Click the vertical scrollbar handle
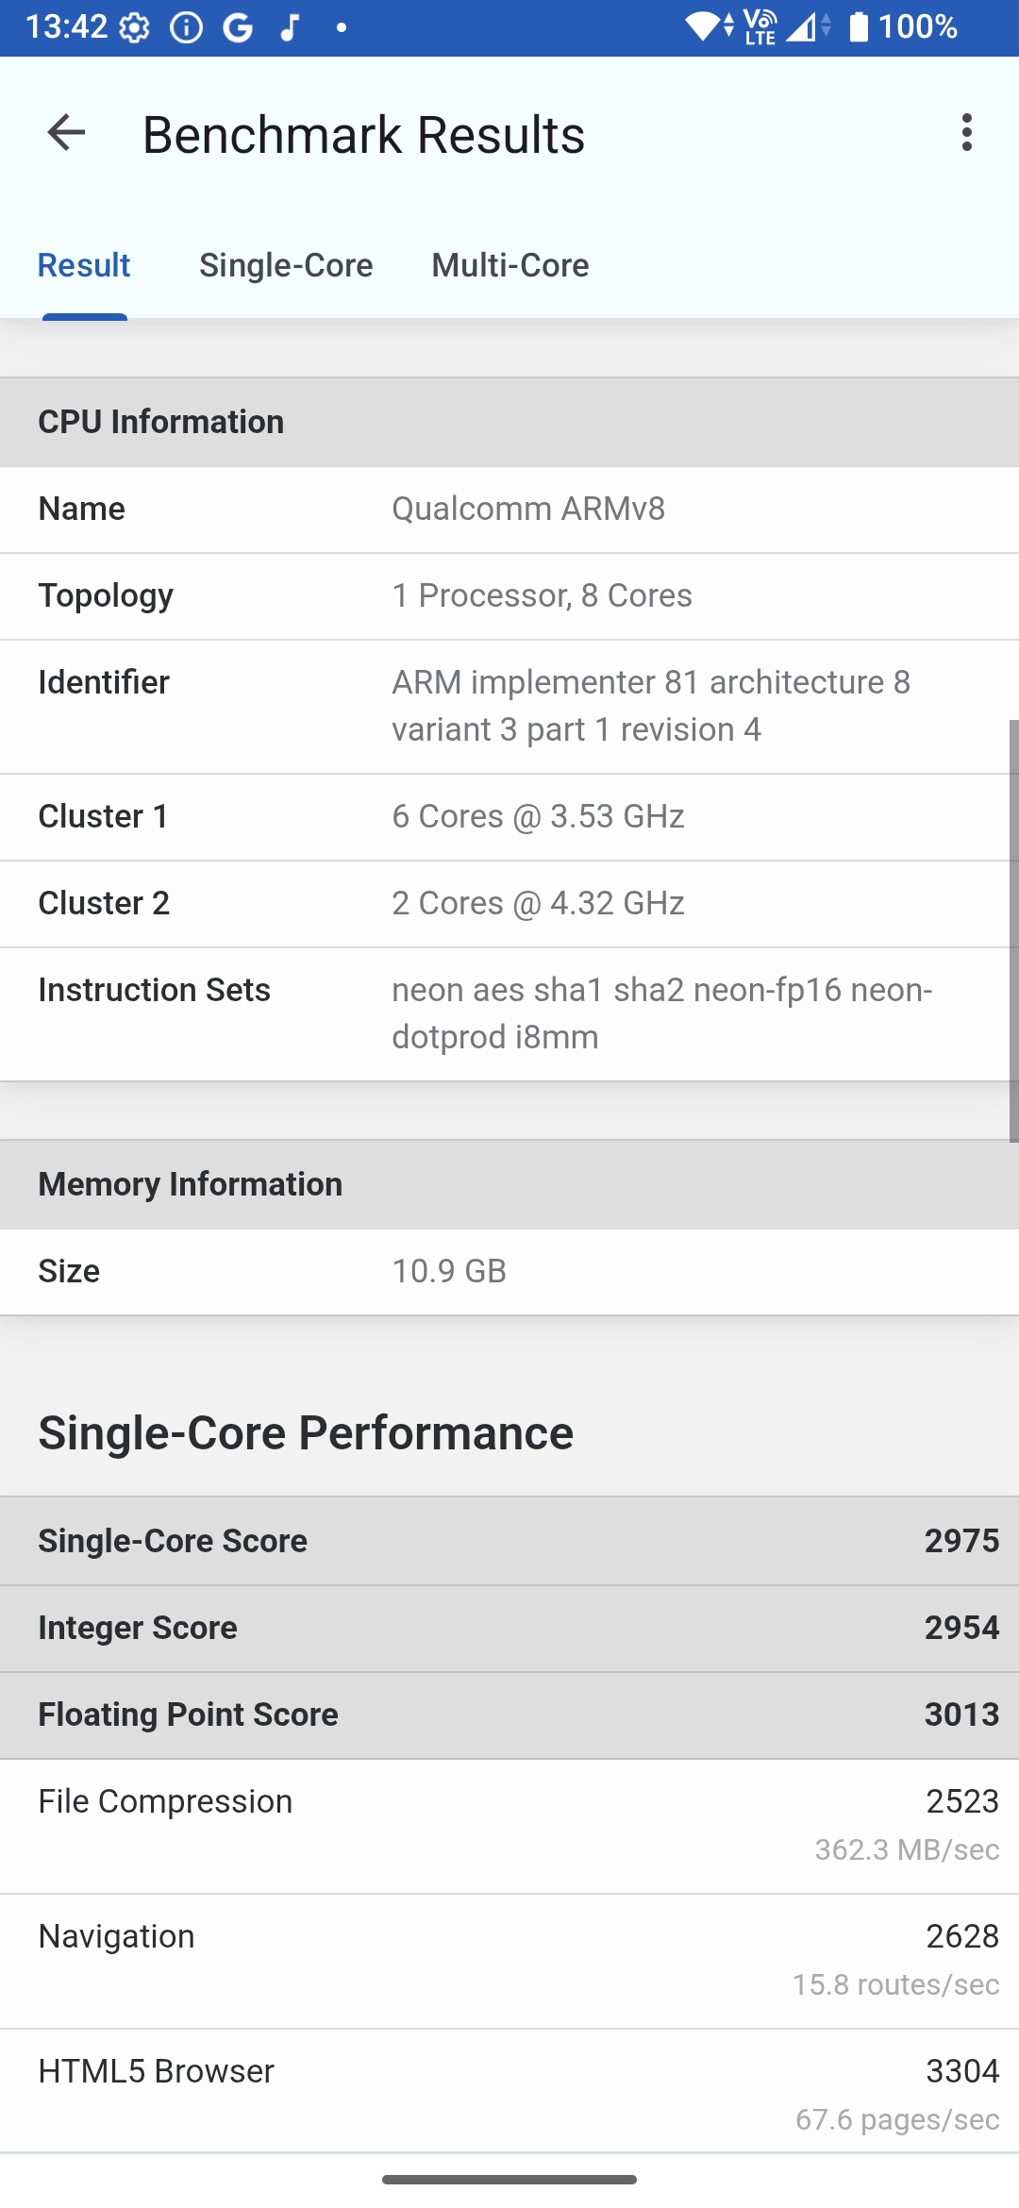 pos(1013,930)
